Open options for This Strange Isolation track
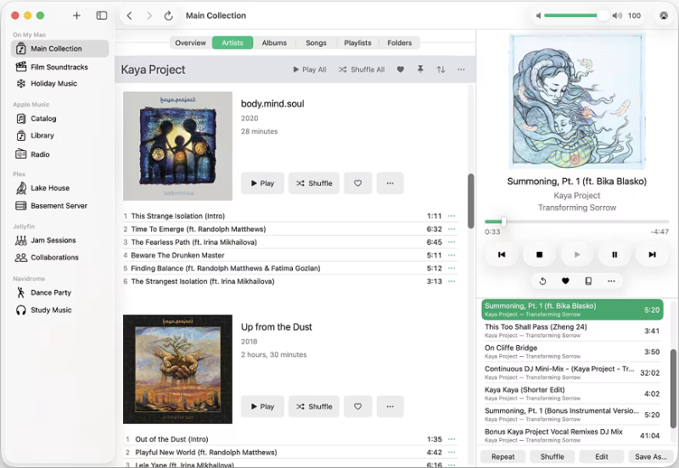Screen dimensions: 679x468 click(452, 216)
